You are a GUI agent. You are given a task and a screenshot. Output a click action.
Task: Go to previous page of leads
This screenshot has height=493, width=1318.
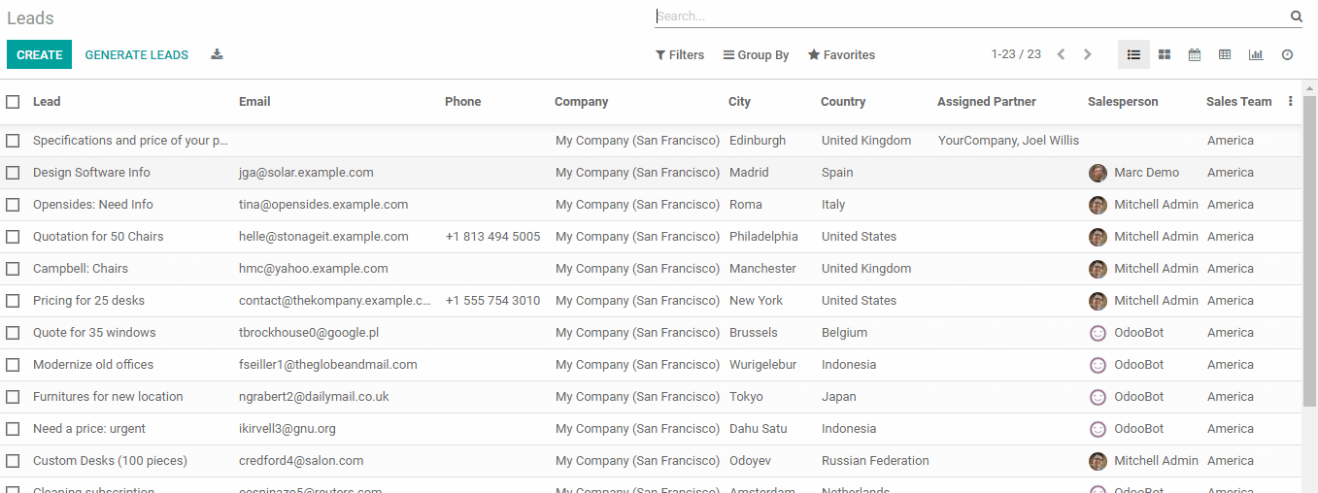pyautogui.click(x=1061, y=55)
